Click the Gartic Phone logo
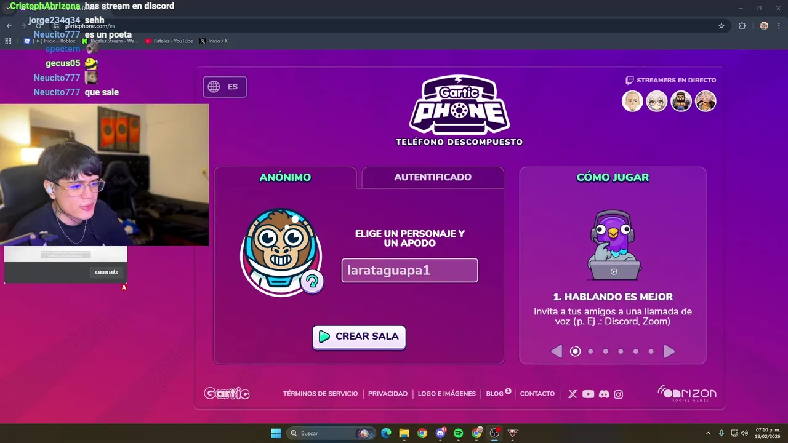The image size is (788, 443). click(x=459, y=105)
